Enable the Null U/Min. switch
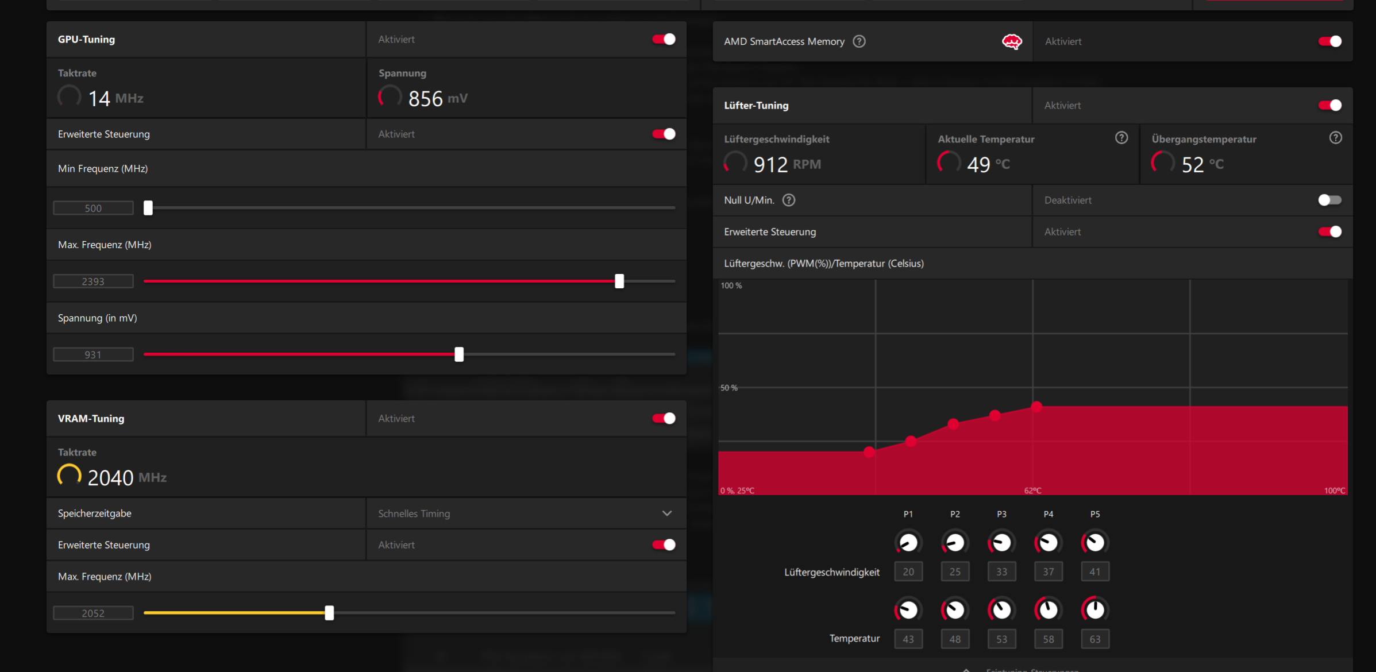1376x672 pixels. [x=1329, y=200]
